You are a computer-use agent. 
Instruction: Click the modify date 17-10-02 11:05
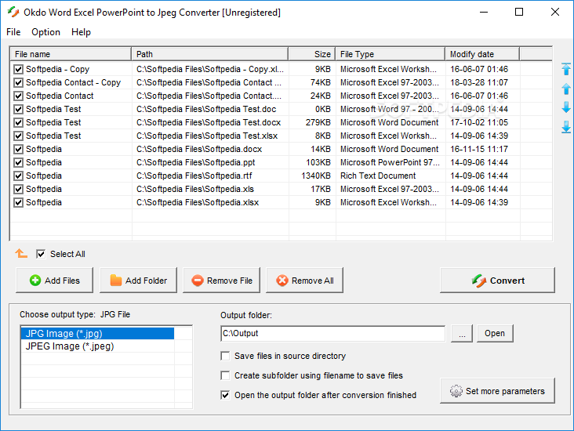click(479, 122)
